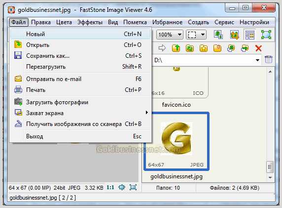282x208 pixels.
Task: Click the recycle bin icon
Action: [x=269, y=59]
